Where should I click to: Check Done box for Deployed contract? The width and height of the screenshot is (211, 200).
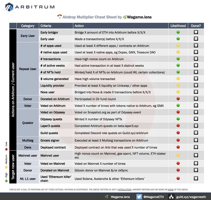point(196,147)
